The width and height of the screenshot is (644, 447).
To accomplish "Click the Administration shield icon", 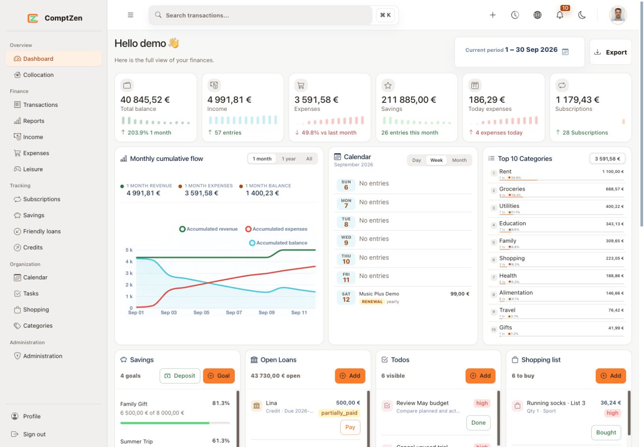I will point(18,356).
